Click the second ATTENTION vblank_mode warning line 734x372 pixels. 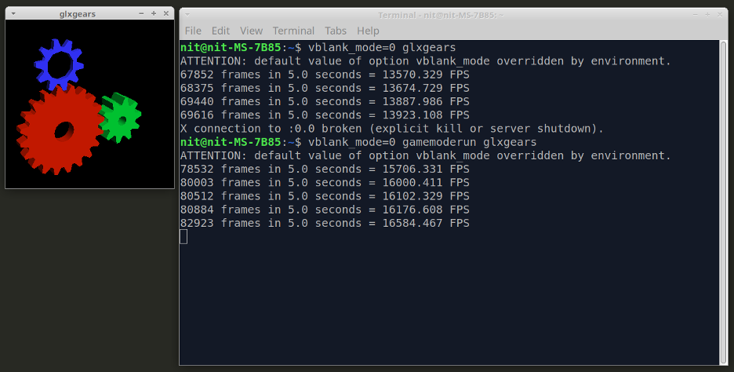426,155
